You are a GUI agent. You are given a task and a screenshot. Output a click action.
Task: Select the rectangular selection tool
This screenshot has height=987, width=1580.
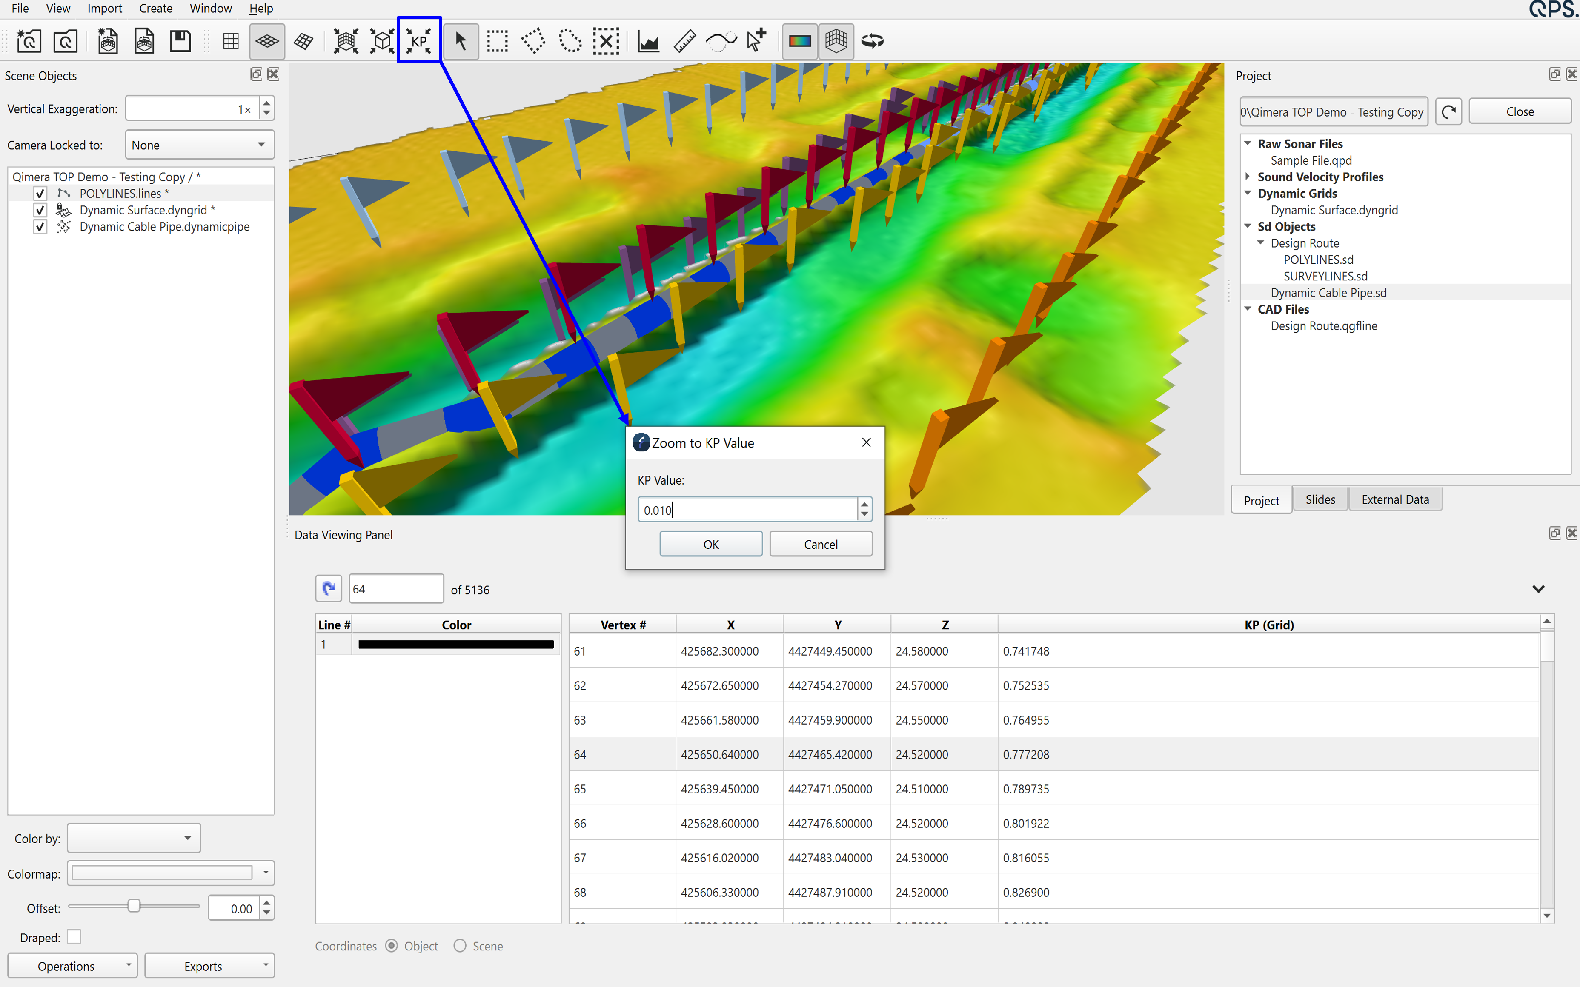coord(498,41)
